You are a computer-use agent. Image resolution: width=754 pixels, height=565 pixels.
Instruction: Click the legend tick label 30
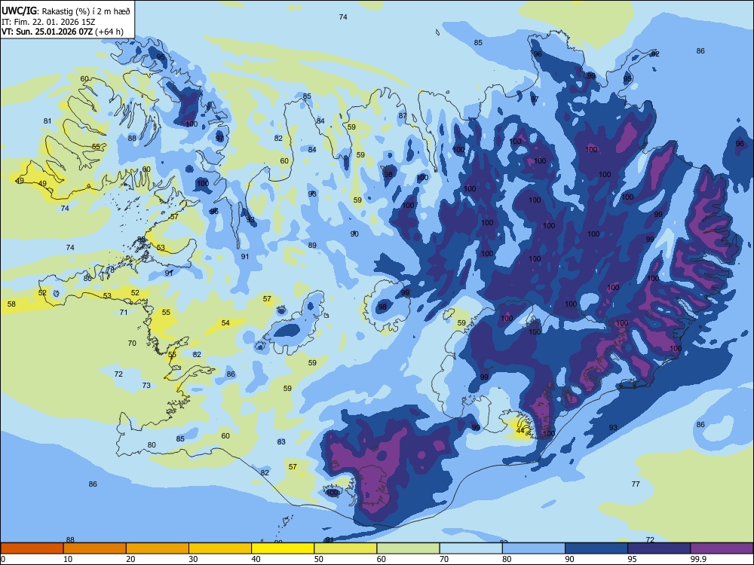[193, 559]
